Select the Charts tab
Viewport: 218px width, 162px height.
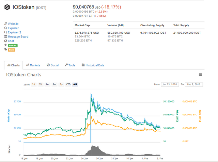pos(14,65)
